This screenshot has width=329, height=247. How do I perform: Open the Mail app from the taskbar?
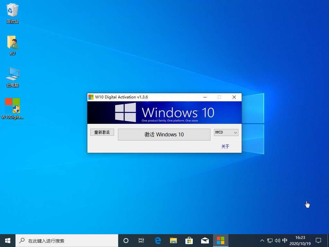205,240
